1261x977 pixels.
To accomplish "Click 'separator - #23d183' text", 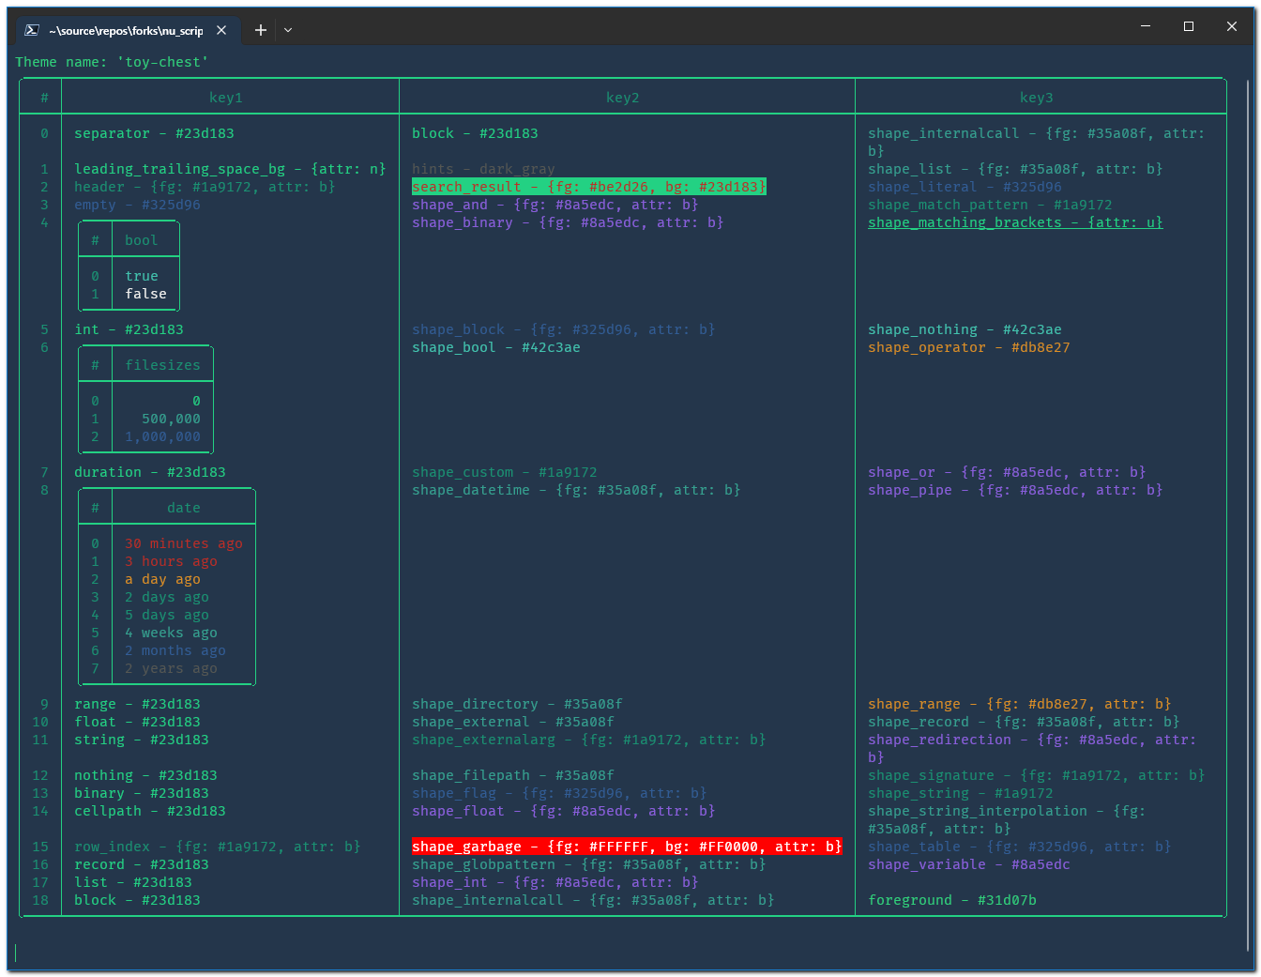I will 155,133.
